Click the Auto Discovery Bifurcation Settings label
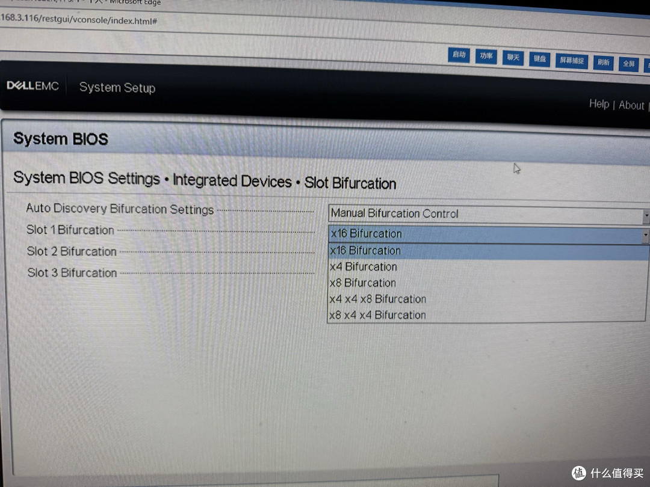 120,209
